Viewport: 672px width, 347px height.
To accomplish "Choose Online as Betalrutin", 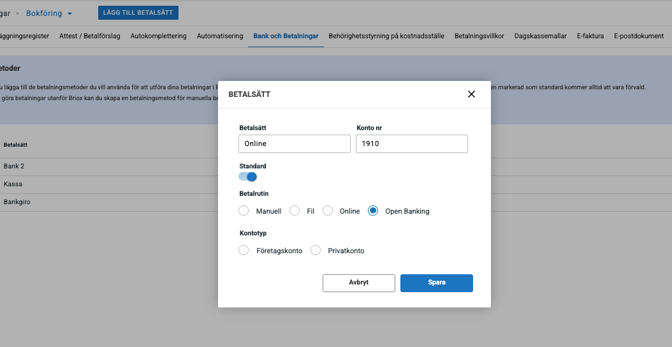I will (x=328, y=211).
